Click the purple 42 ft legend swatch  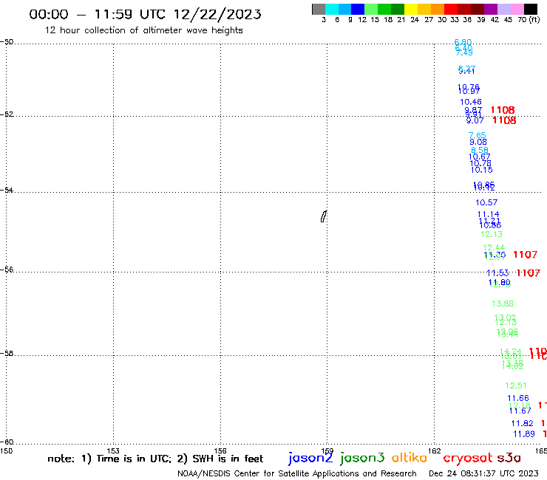tap(491, 9)
